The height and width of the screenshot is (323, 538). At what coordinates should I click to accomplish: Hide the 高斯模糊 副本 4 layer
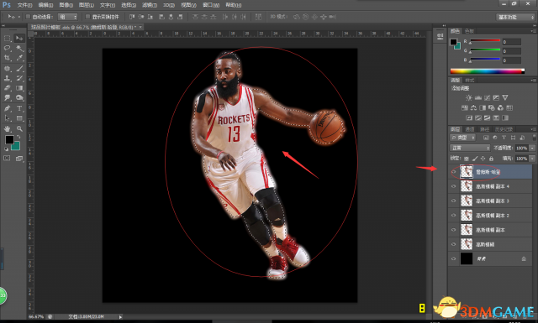point(454,186)
